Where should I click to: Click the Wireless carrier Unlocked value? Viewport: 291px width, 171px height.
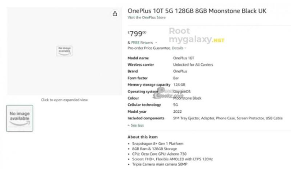click(193, 65)
